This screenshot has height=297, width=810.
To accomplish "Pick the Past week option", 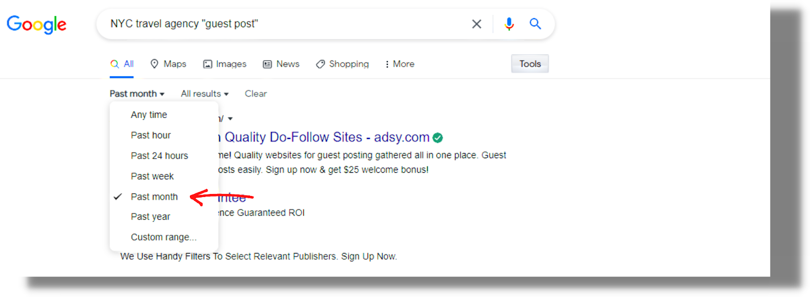I will point(152,176).
